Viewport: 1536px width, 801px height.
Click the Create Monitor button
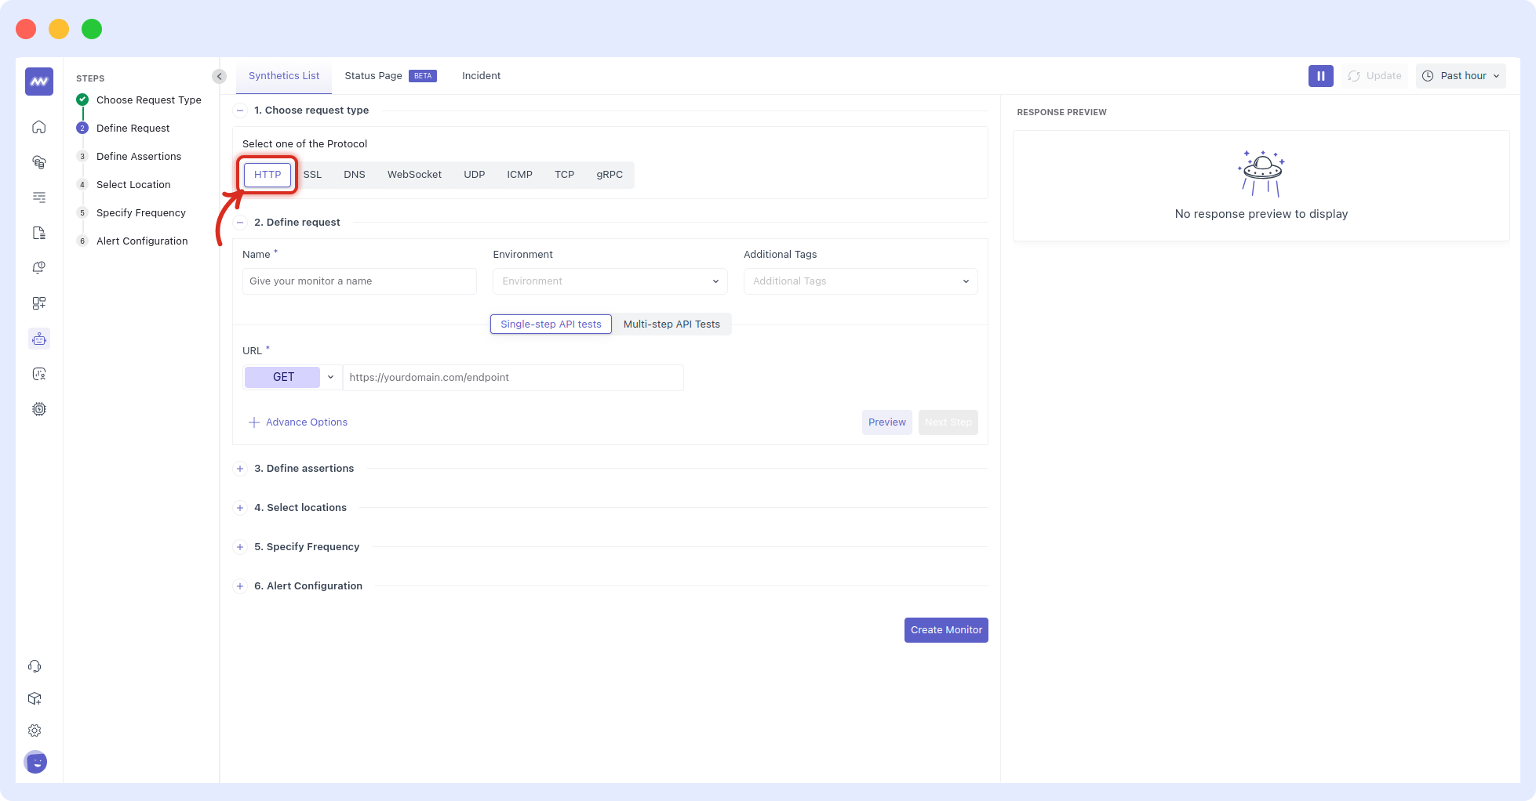point(945,629)
